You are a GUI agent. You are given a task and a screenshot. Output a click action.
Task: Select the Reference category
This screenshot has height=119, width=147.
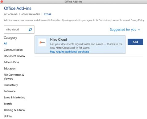[x=10, y=91]
